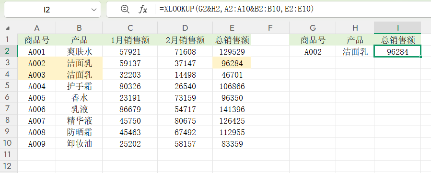Image resolution: width=431 pixels, height=173 pixels.
Task: Select column F header
Action: point(270,28)
